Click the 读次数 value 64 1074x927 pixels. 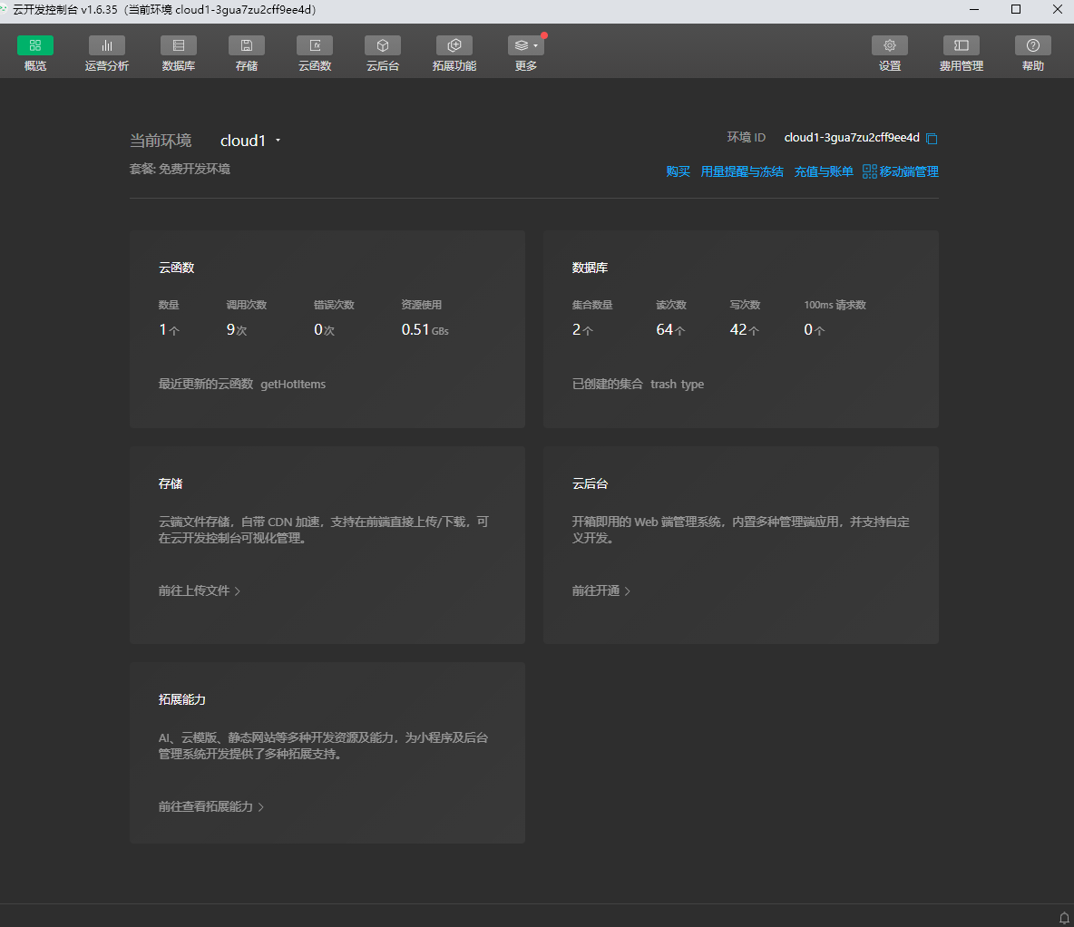[669, 329]
